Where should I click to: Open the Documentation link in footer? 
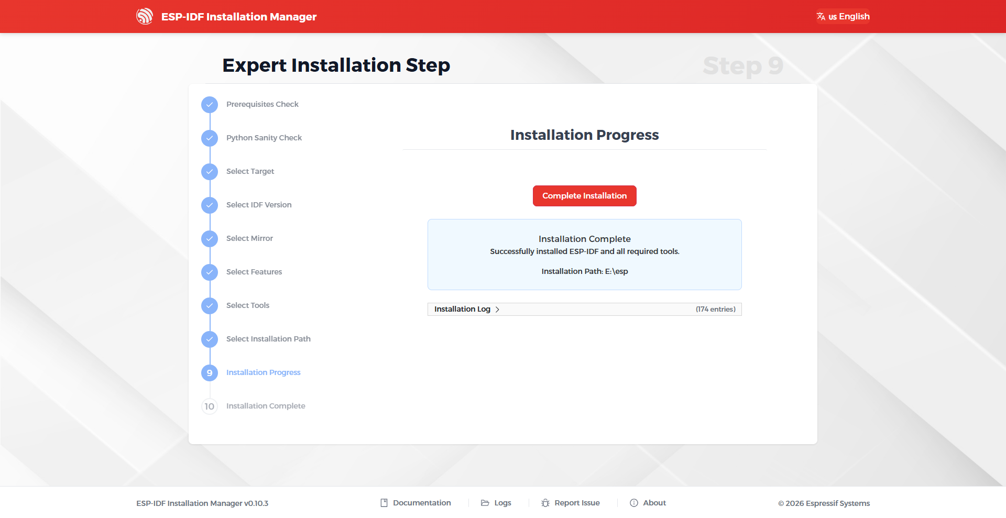(x=416, y=503)
